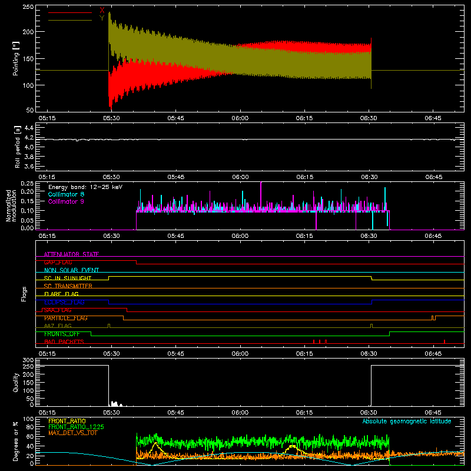The image size is (471, 471).
Task: Click the yellow FRONT_RATIO legend label
Action: pos(67,421)
